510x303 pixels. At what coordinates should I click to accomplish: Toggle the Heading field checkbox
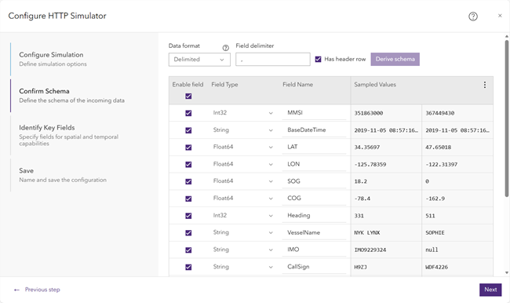188,215
